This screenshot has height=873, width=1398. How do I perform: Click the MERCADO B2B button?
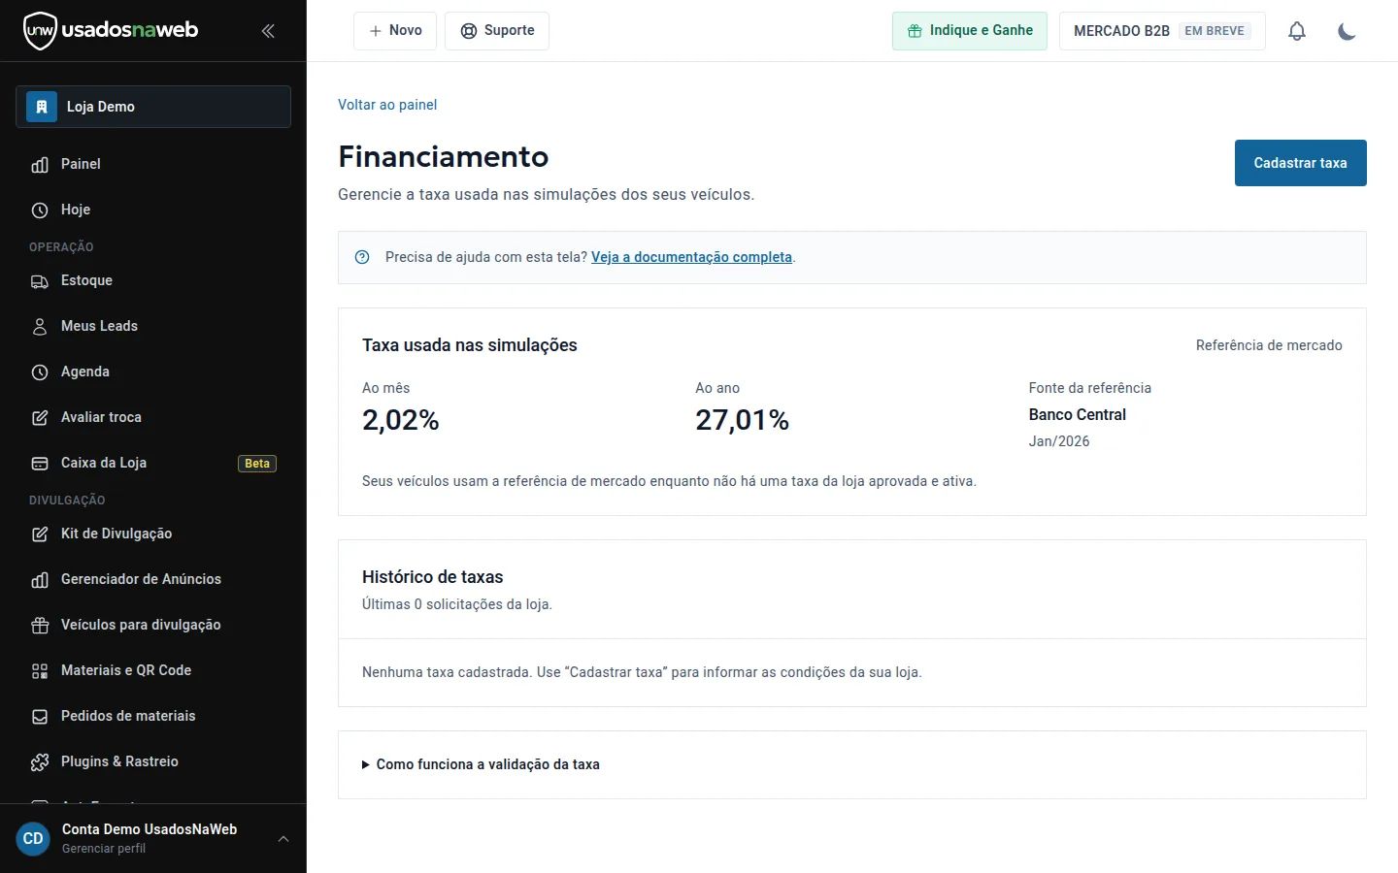coord(1162,31)
